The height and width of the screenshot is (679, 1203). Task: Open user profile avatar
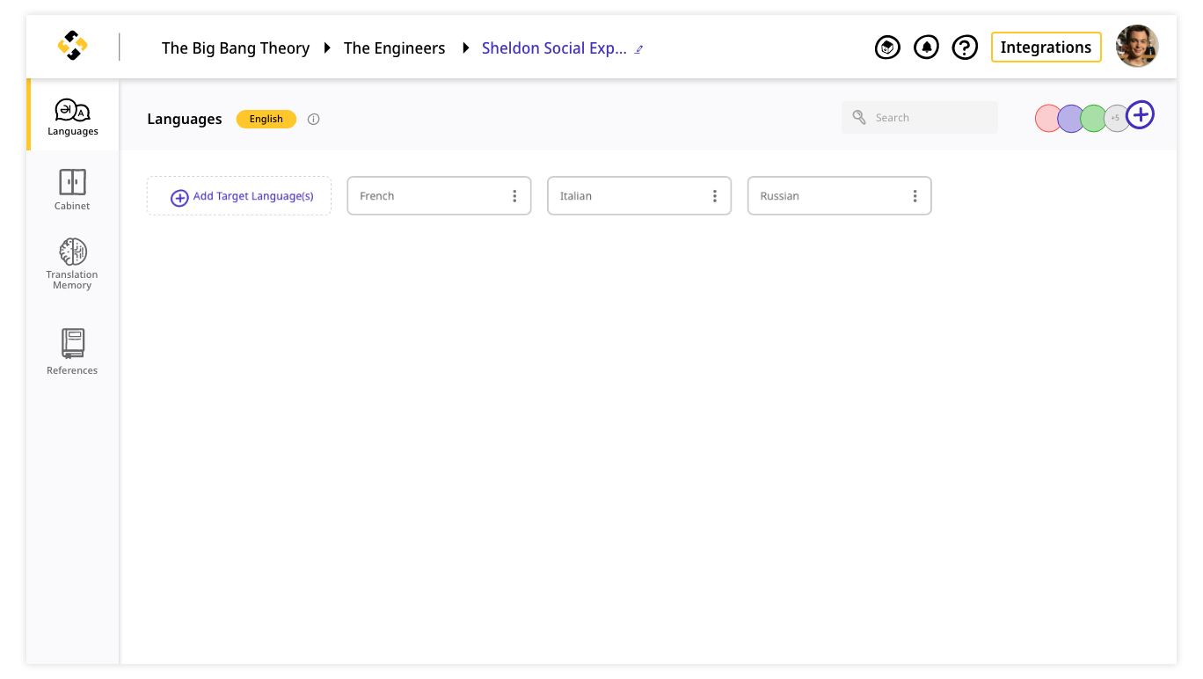(x=1137, y=47)
